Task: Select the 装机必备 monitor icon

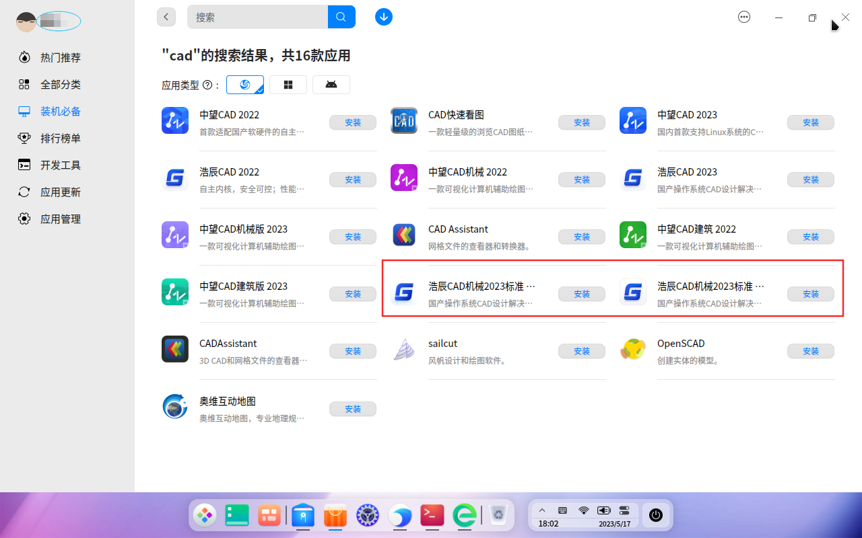Action: [24, 111]
